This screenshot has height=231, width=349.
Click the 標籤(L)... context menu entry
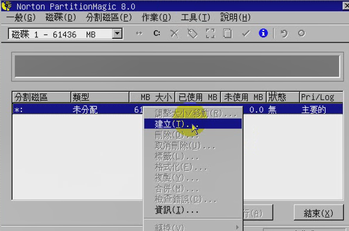(x=193, y=156)
